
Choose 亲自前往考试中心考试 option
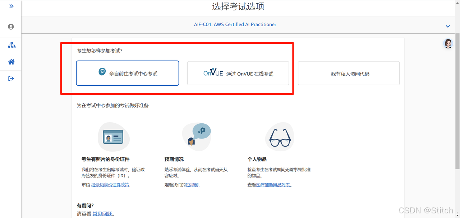pos(128,73)
